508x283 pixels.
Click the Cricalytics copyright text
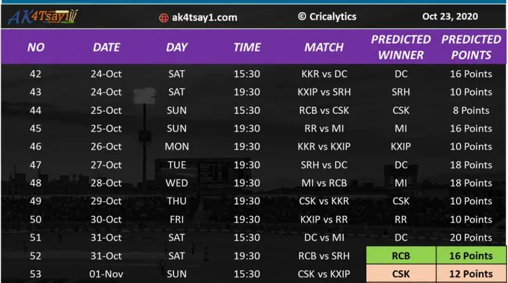click(327, 17)
